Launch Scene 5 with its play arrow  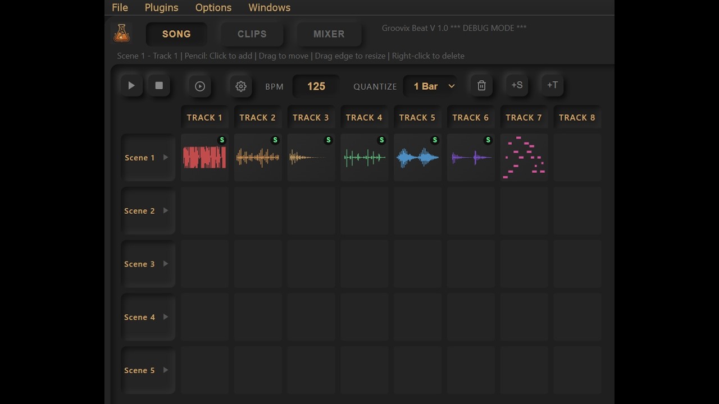point(166,370)
